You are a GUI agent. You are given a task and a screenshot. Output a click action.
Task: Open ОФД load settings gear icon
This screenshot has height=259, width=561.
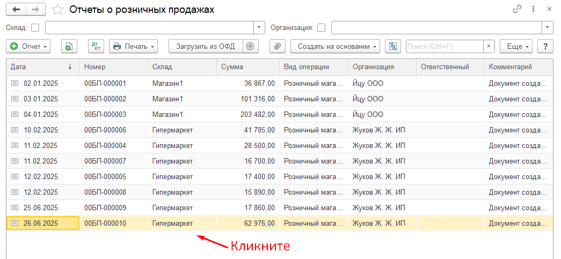click(x=250, y=47)
